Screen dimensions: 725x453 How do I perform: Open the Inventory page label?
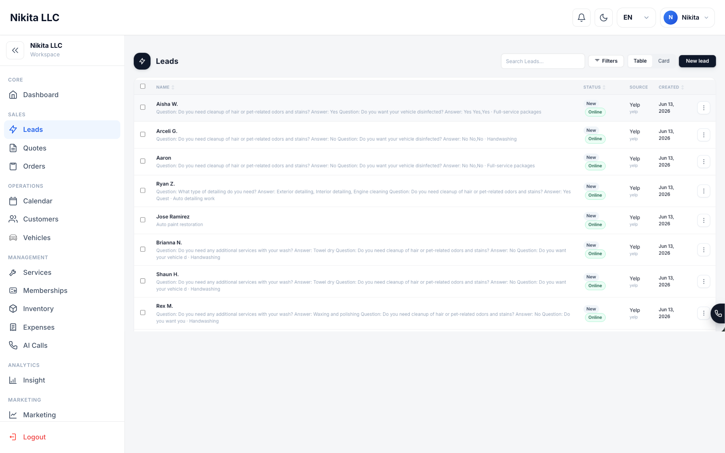click(38, 309)
